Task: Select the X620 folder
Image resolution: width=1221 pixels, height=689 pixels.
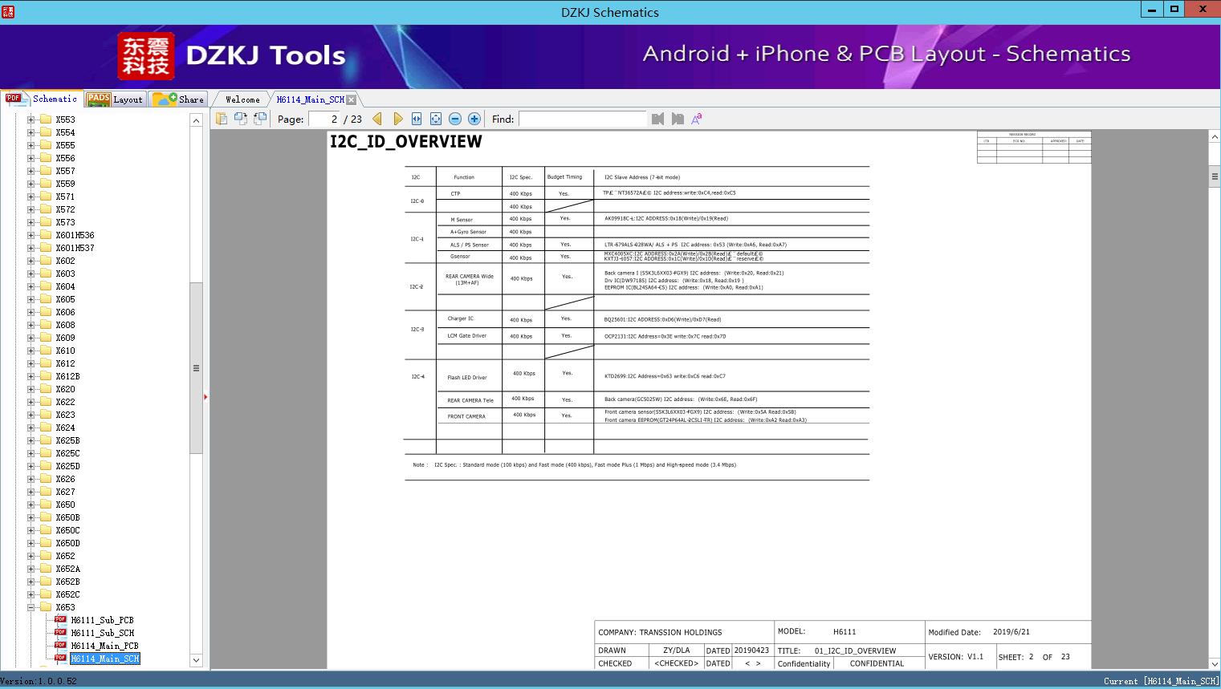Action: point(65,389)
